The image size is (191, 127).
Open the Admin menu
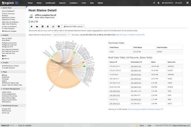[x=100, y=3]
